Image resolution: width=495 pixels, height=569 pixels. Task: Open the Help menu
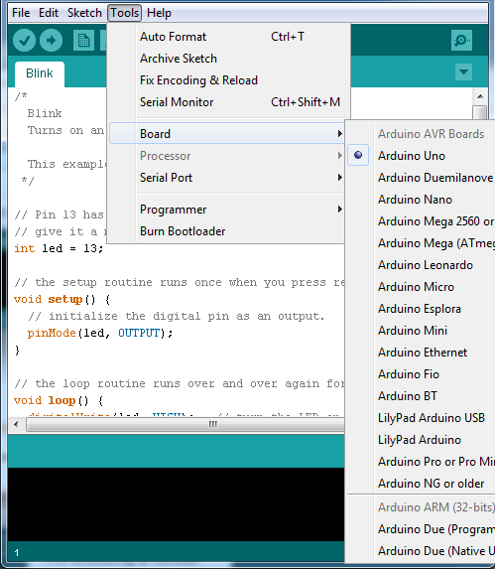point(159,13)
